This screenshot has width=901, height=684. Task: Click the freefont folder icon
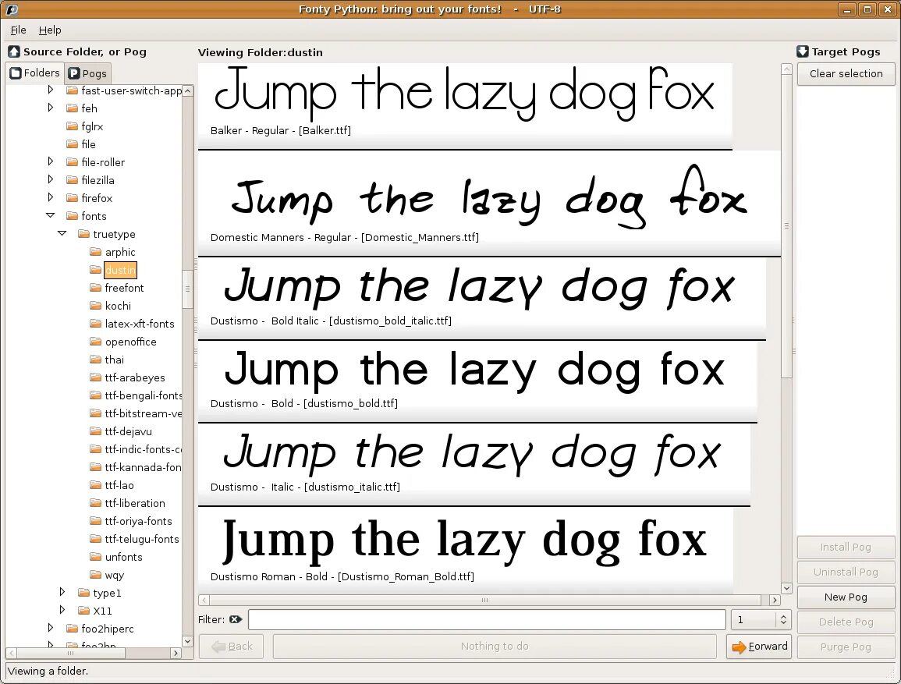click(x=95, y=287)
